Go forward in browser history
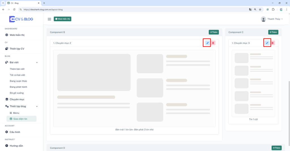Viewport: 290px width, 151px height. pyautogui.click(x=9, y=9)
